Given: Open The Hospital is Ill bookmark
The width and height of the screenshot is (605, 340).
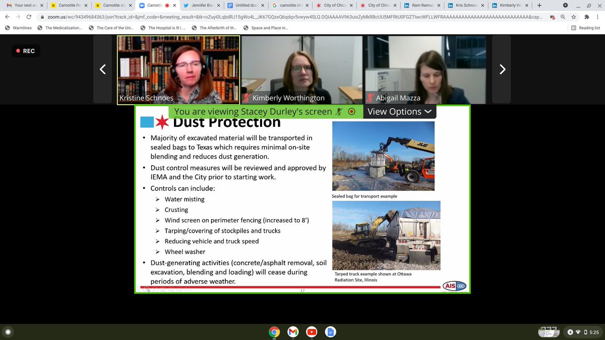Looking at the screenshot, I should (x=163, y=28).
